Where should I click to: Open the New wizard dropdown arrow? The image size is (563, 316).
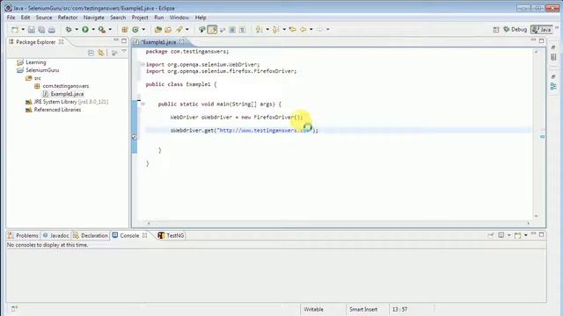tap(23, 30)
